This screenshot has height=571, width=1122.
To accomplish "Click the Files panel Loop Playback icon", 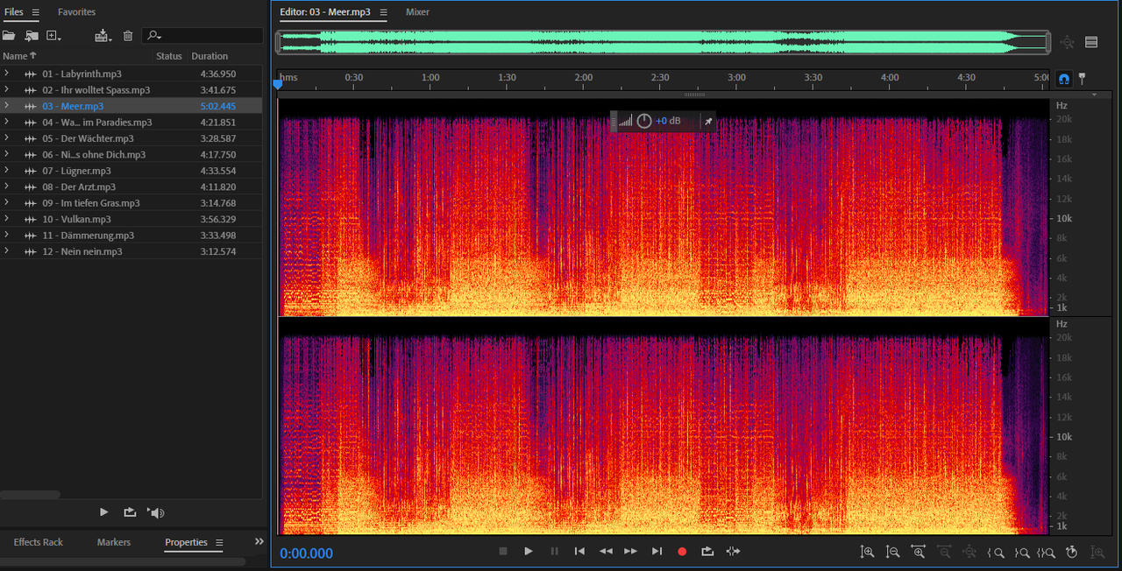I will click(130, 512).
